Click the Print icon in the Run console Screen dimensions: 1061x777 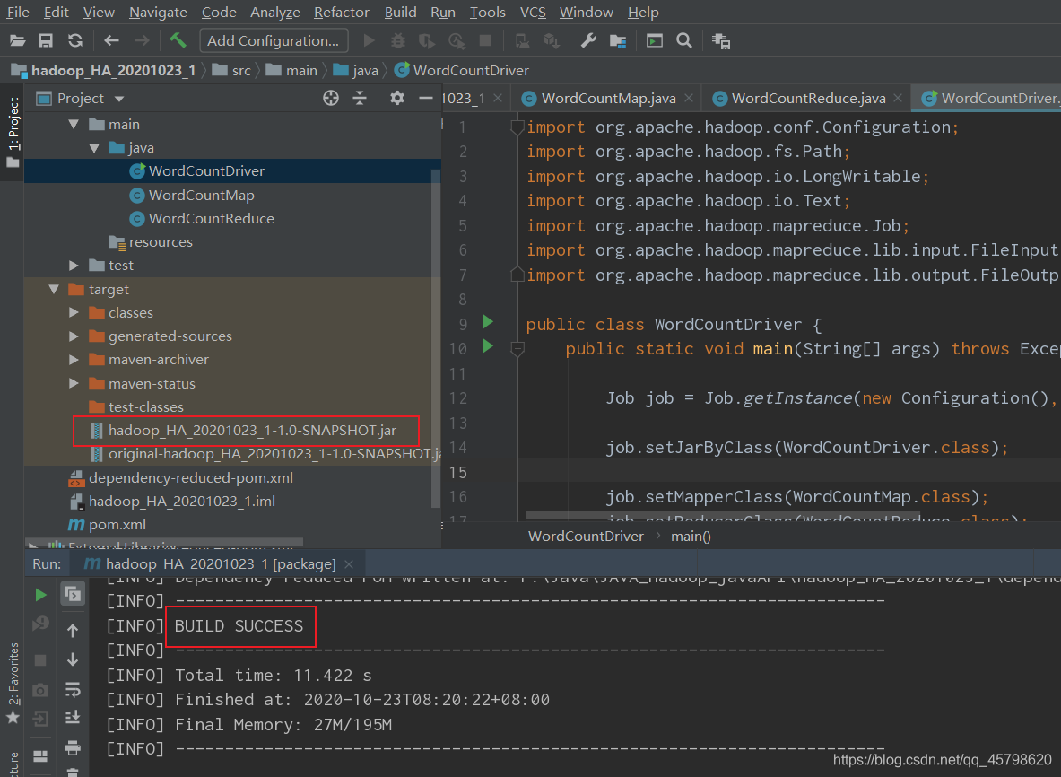click(73, 748)
